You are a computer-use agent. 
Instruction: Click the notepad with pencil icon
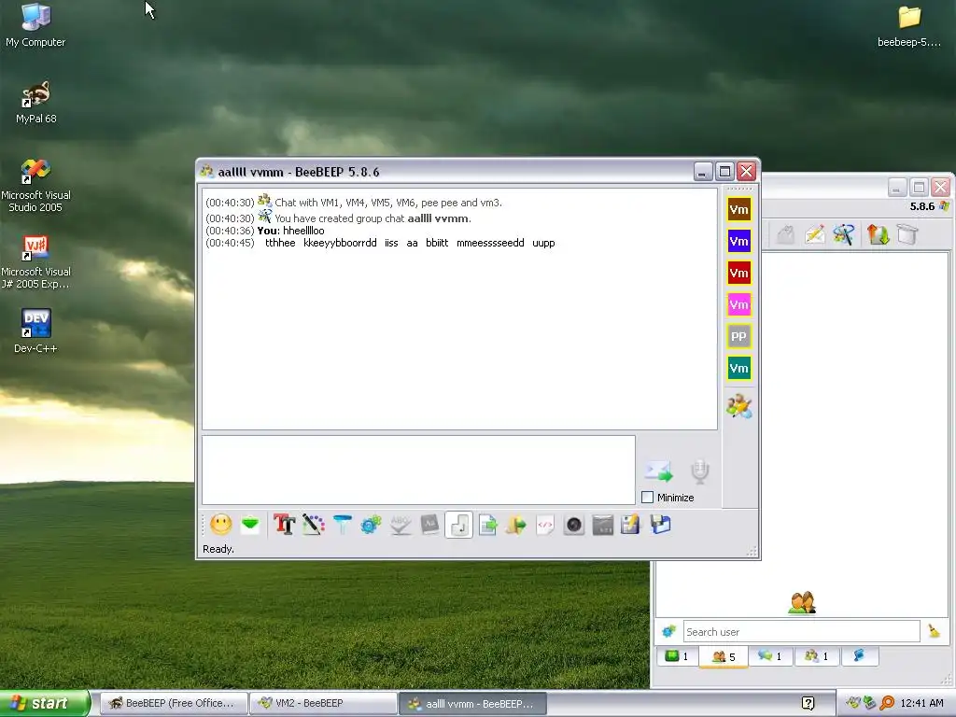(x=631, y=525)
